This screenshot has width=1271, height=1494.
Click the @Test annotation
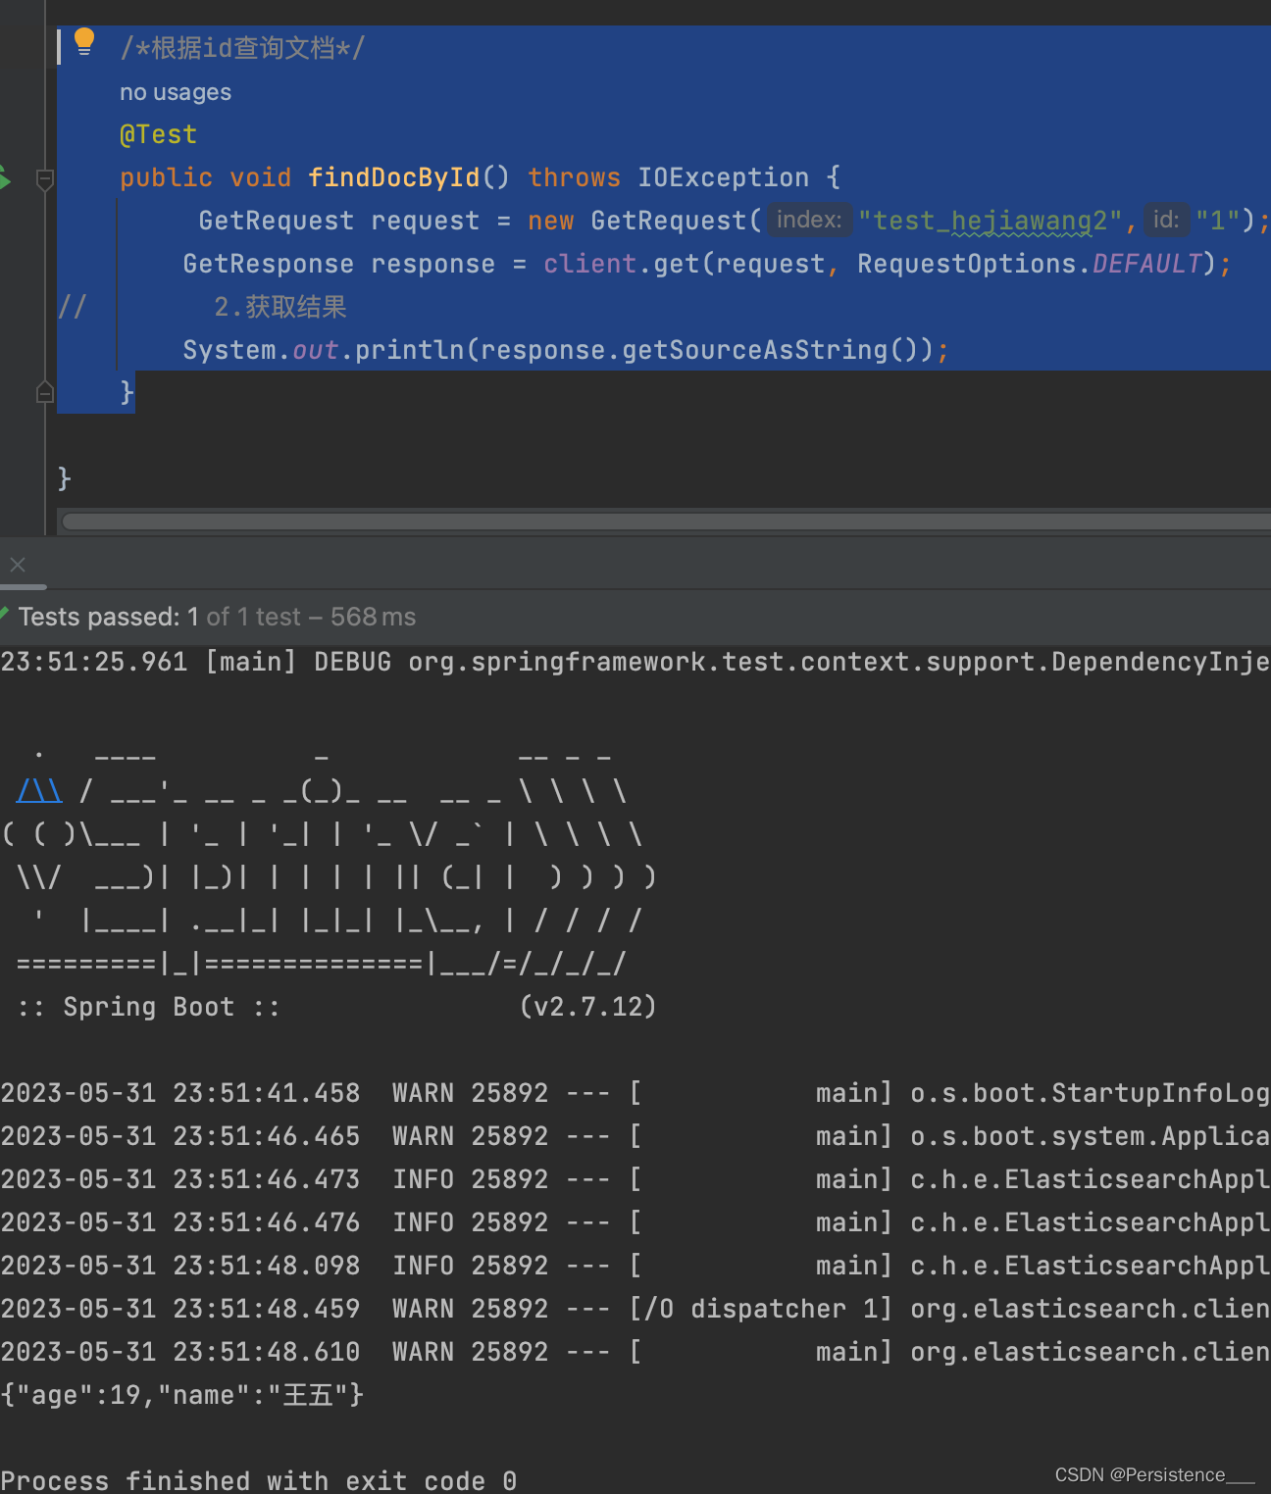click(158, 134)
